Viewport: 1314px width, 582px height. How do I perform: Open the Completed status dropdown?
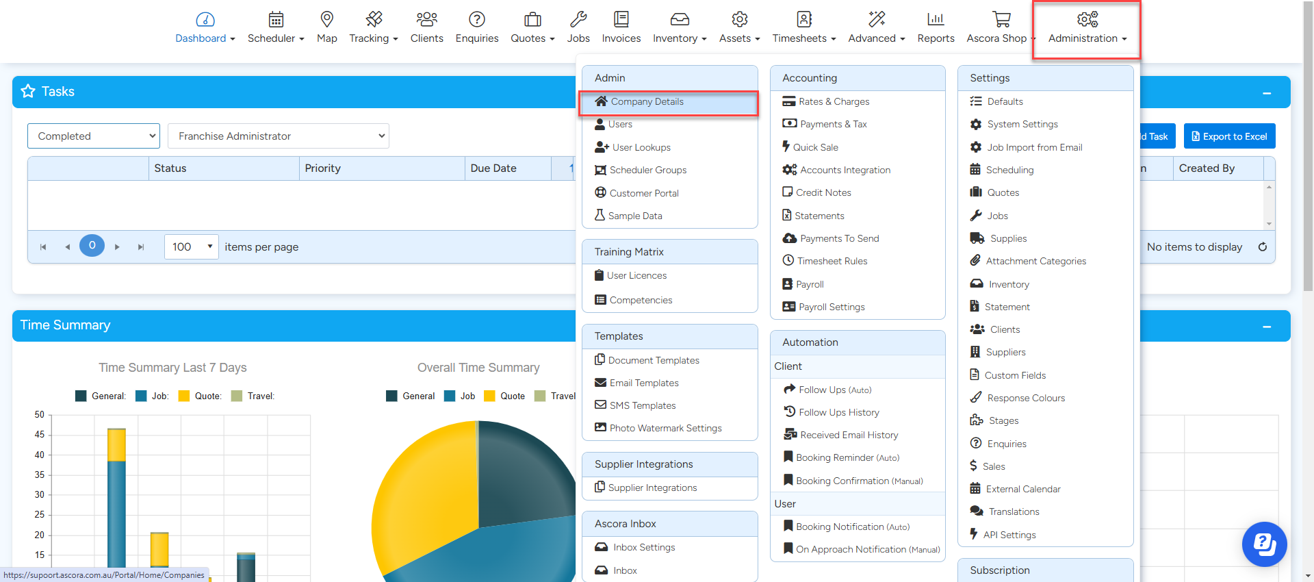[94, 136]
